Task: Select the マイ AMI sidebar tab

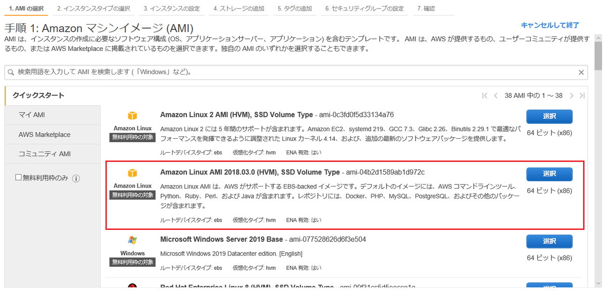Action: pos(53,115)
